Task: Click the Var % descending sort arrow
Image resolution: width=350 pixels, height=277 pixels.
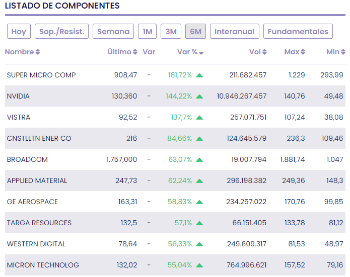Action: coord(201,53)
